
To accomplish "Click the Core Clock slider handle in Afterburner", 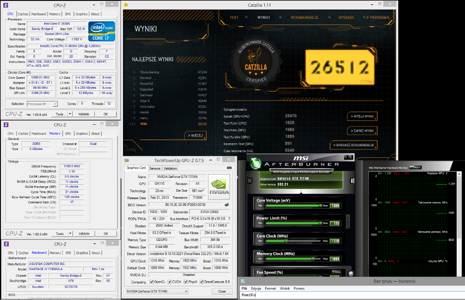I will pyautogui.click(x=286, y=241).
